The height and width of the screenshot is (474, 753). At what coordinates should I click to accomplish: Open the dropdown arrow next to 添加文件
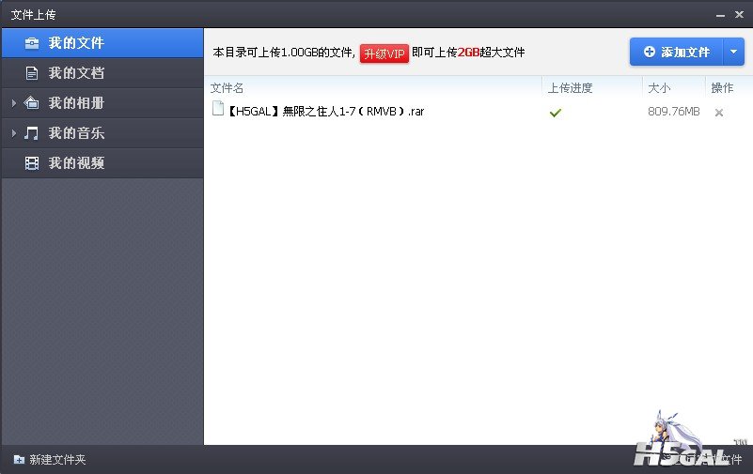[x=733, y=53]
